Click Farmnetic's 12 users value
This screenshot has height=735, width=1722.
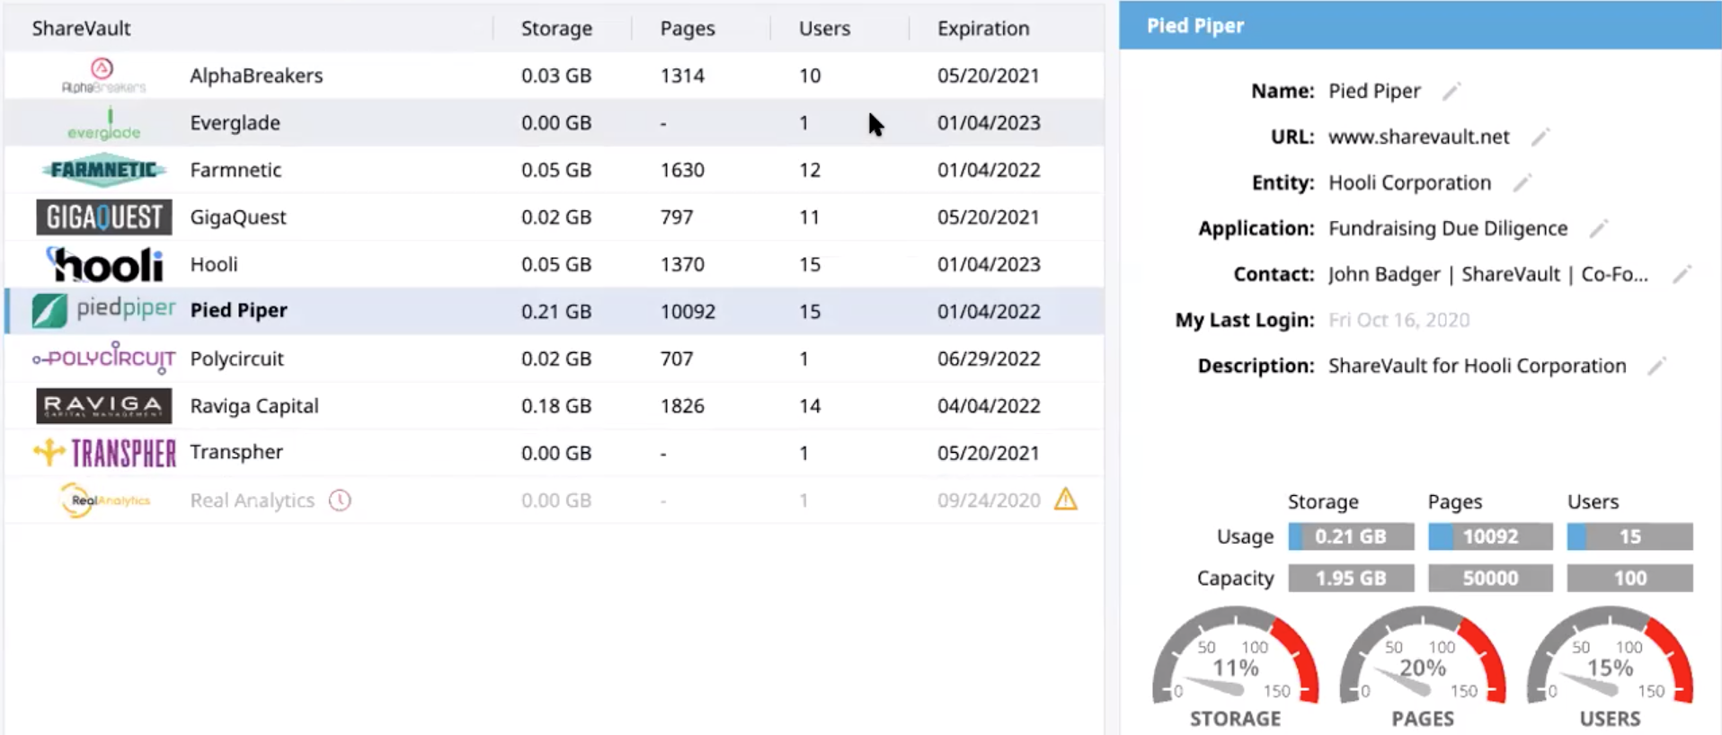click(810, 170)
